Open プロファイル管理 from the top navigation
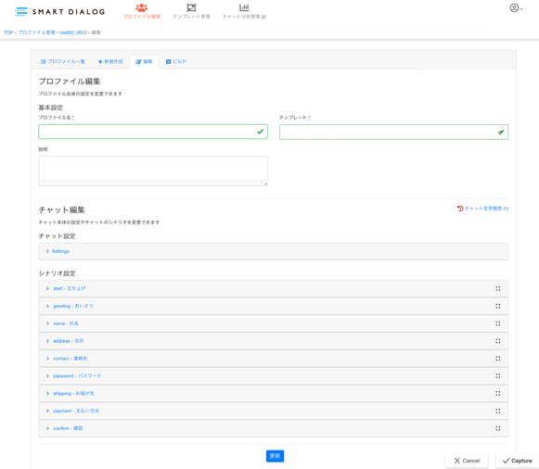 pyautogui.click(x=142, y=11)
